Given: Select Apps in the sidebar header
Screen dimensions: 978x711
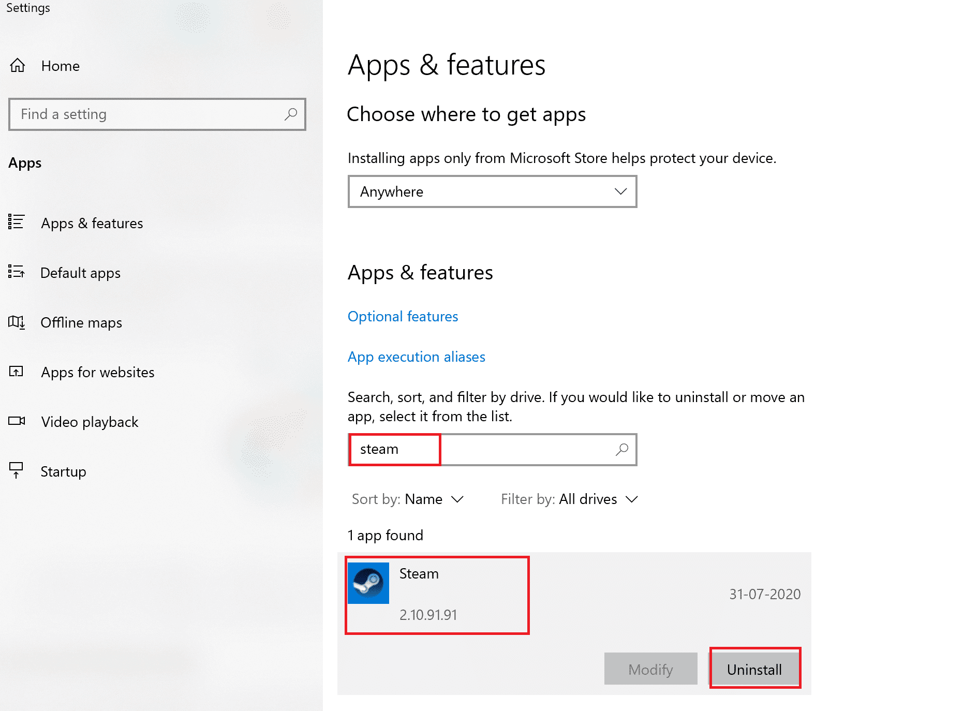Looking at the screenshot, I should point(24,163).
